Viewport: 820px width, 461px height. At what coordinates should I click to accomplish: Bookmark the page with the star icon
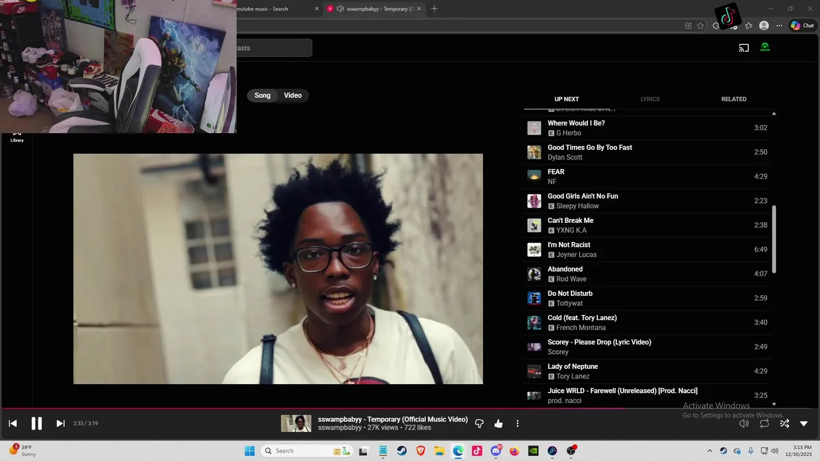tap(700, 26)
